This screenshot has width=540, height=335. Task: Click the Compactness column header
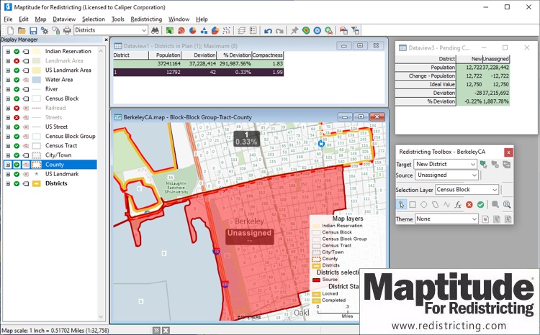267,55
